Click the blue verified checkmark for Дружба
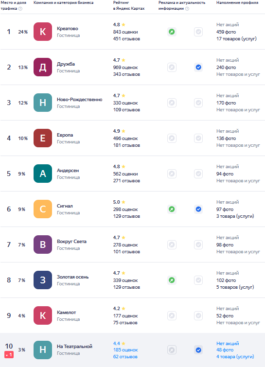Screen dimensions: 265x367 (x=198, y=68)
